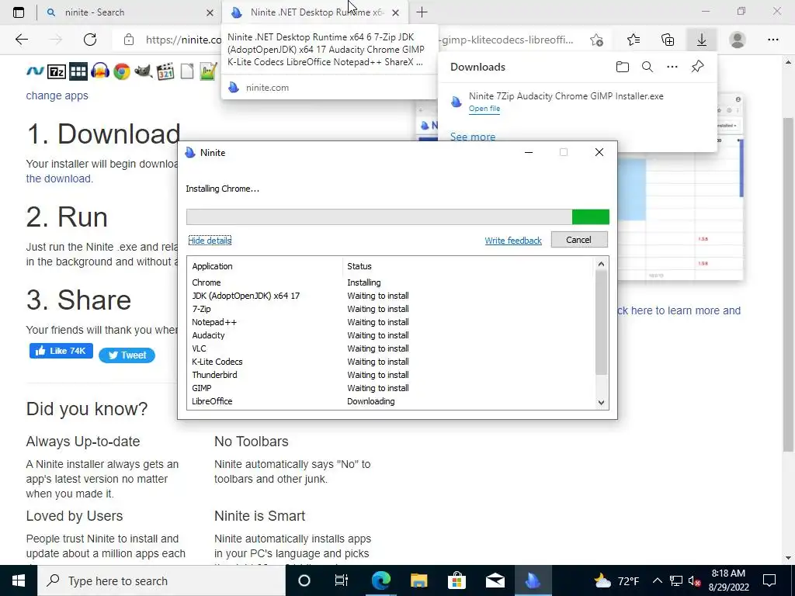
Task: Click the Audacity headphones icon on page
Action: point(100,71)
